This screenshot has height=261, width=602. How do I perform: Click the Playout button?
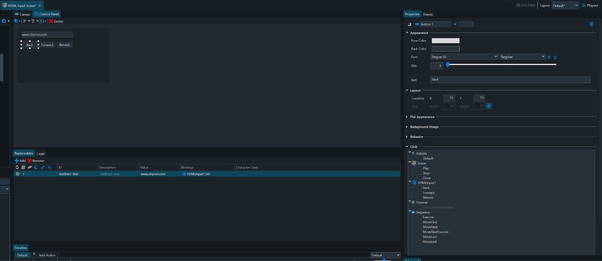coord(590,6)
